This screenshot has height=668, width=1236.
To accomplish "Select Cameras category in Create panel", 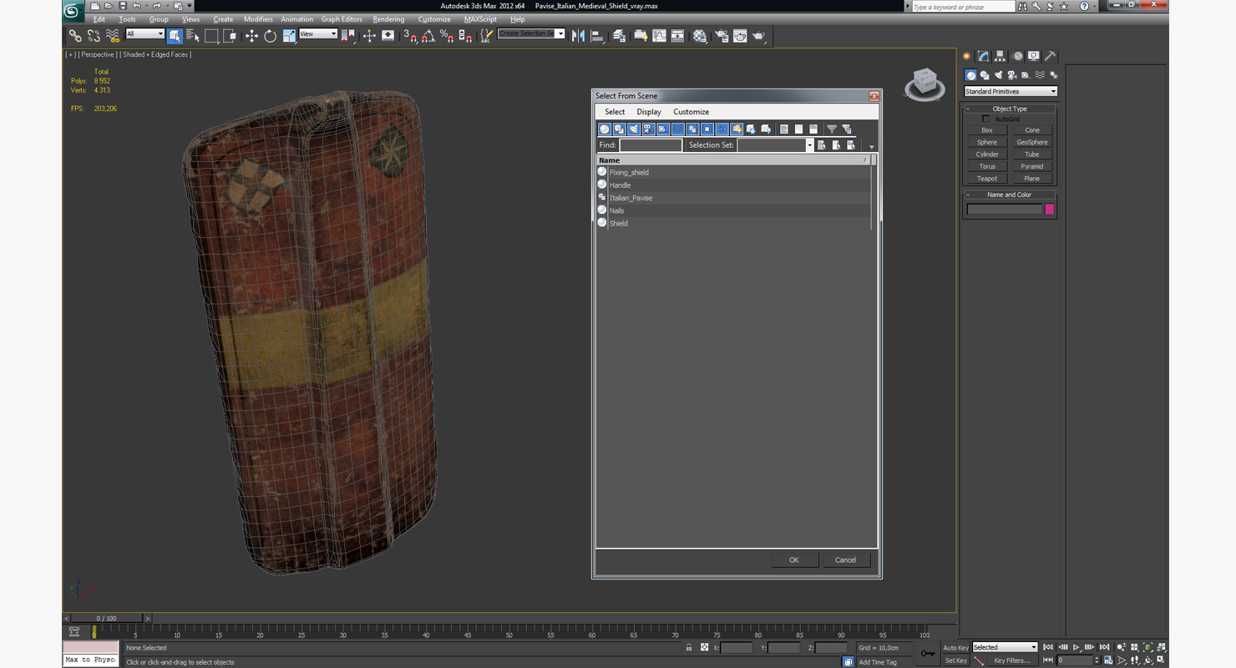I will pos(1012,75).
